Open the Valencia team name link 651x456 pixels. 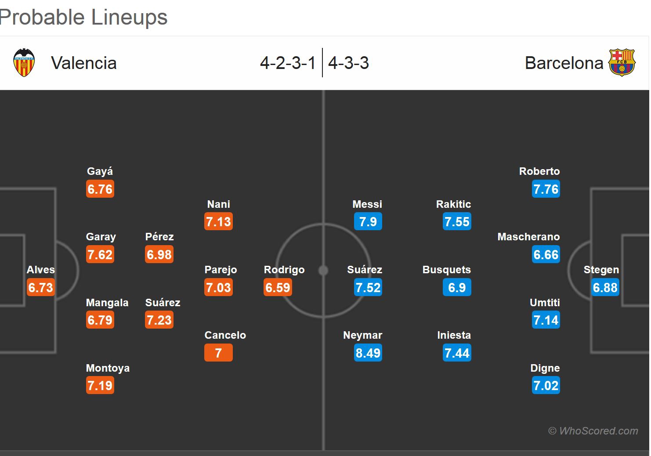click(83, 63)
